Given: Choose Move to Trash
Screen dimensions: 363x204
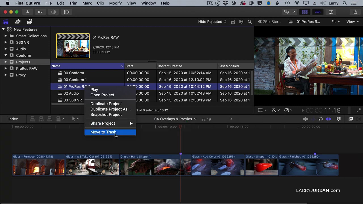Looking at the screenshot, I should (x=110, y=132).
